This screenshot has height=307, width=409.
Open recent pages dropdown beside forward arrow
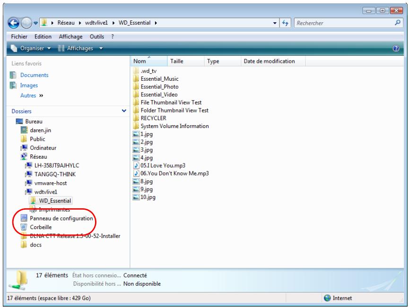[36, 23]
